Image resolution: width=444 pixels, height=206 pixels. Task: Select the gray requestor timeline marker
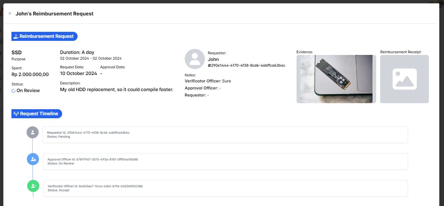pyautogui.click(x=33, y=132)
